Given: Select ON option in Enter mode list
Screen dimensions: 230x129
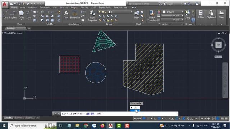Looking at the screenshot, I should pyautogui.click(x=135, y=107).
